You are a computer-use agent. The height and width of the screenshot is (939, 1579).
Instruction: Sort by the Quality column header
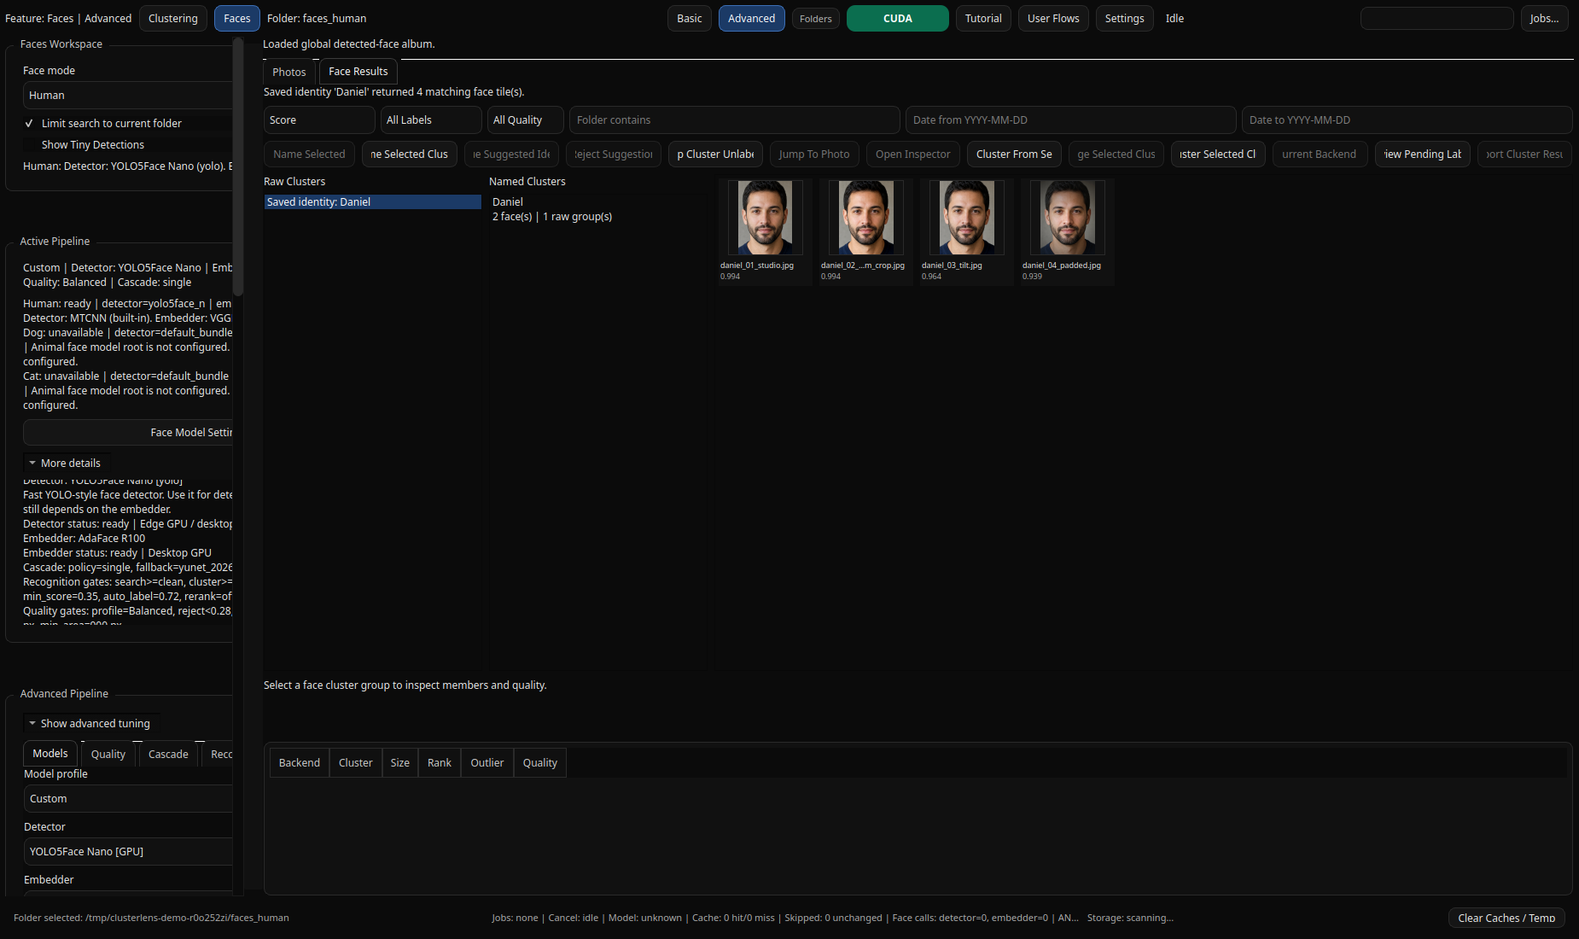click(540, 762)
